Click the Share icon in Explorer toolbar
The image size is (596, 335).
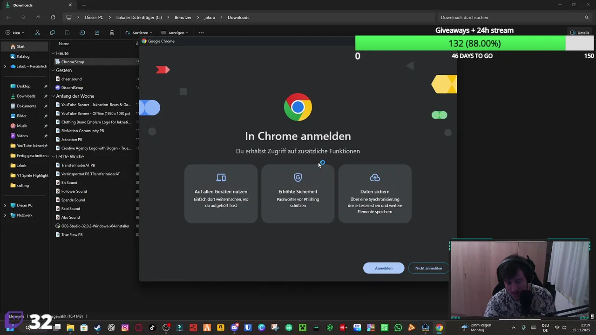click(x=97, y=33)
